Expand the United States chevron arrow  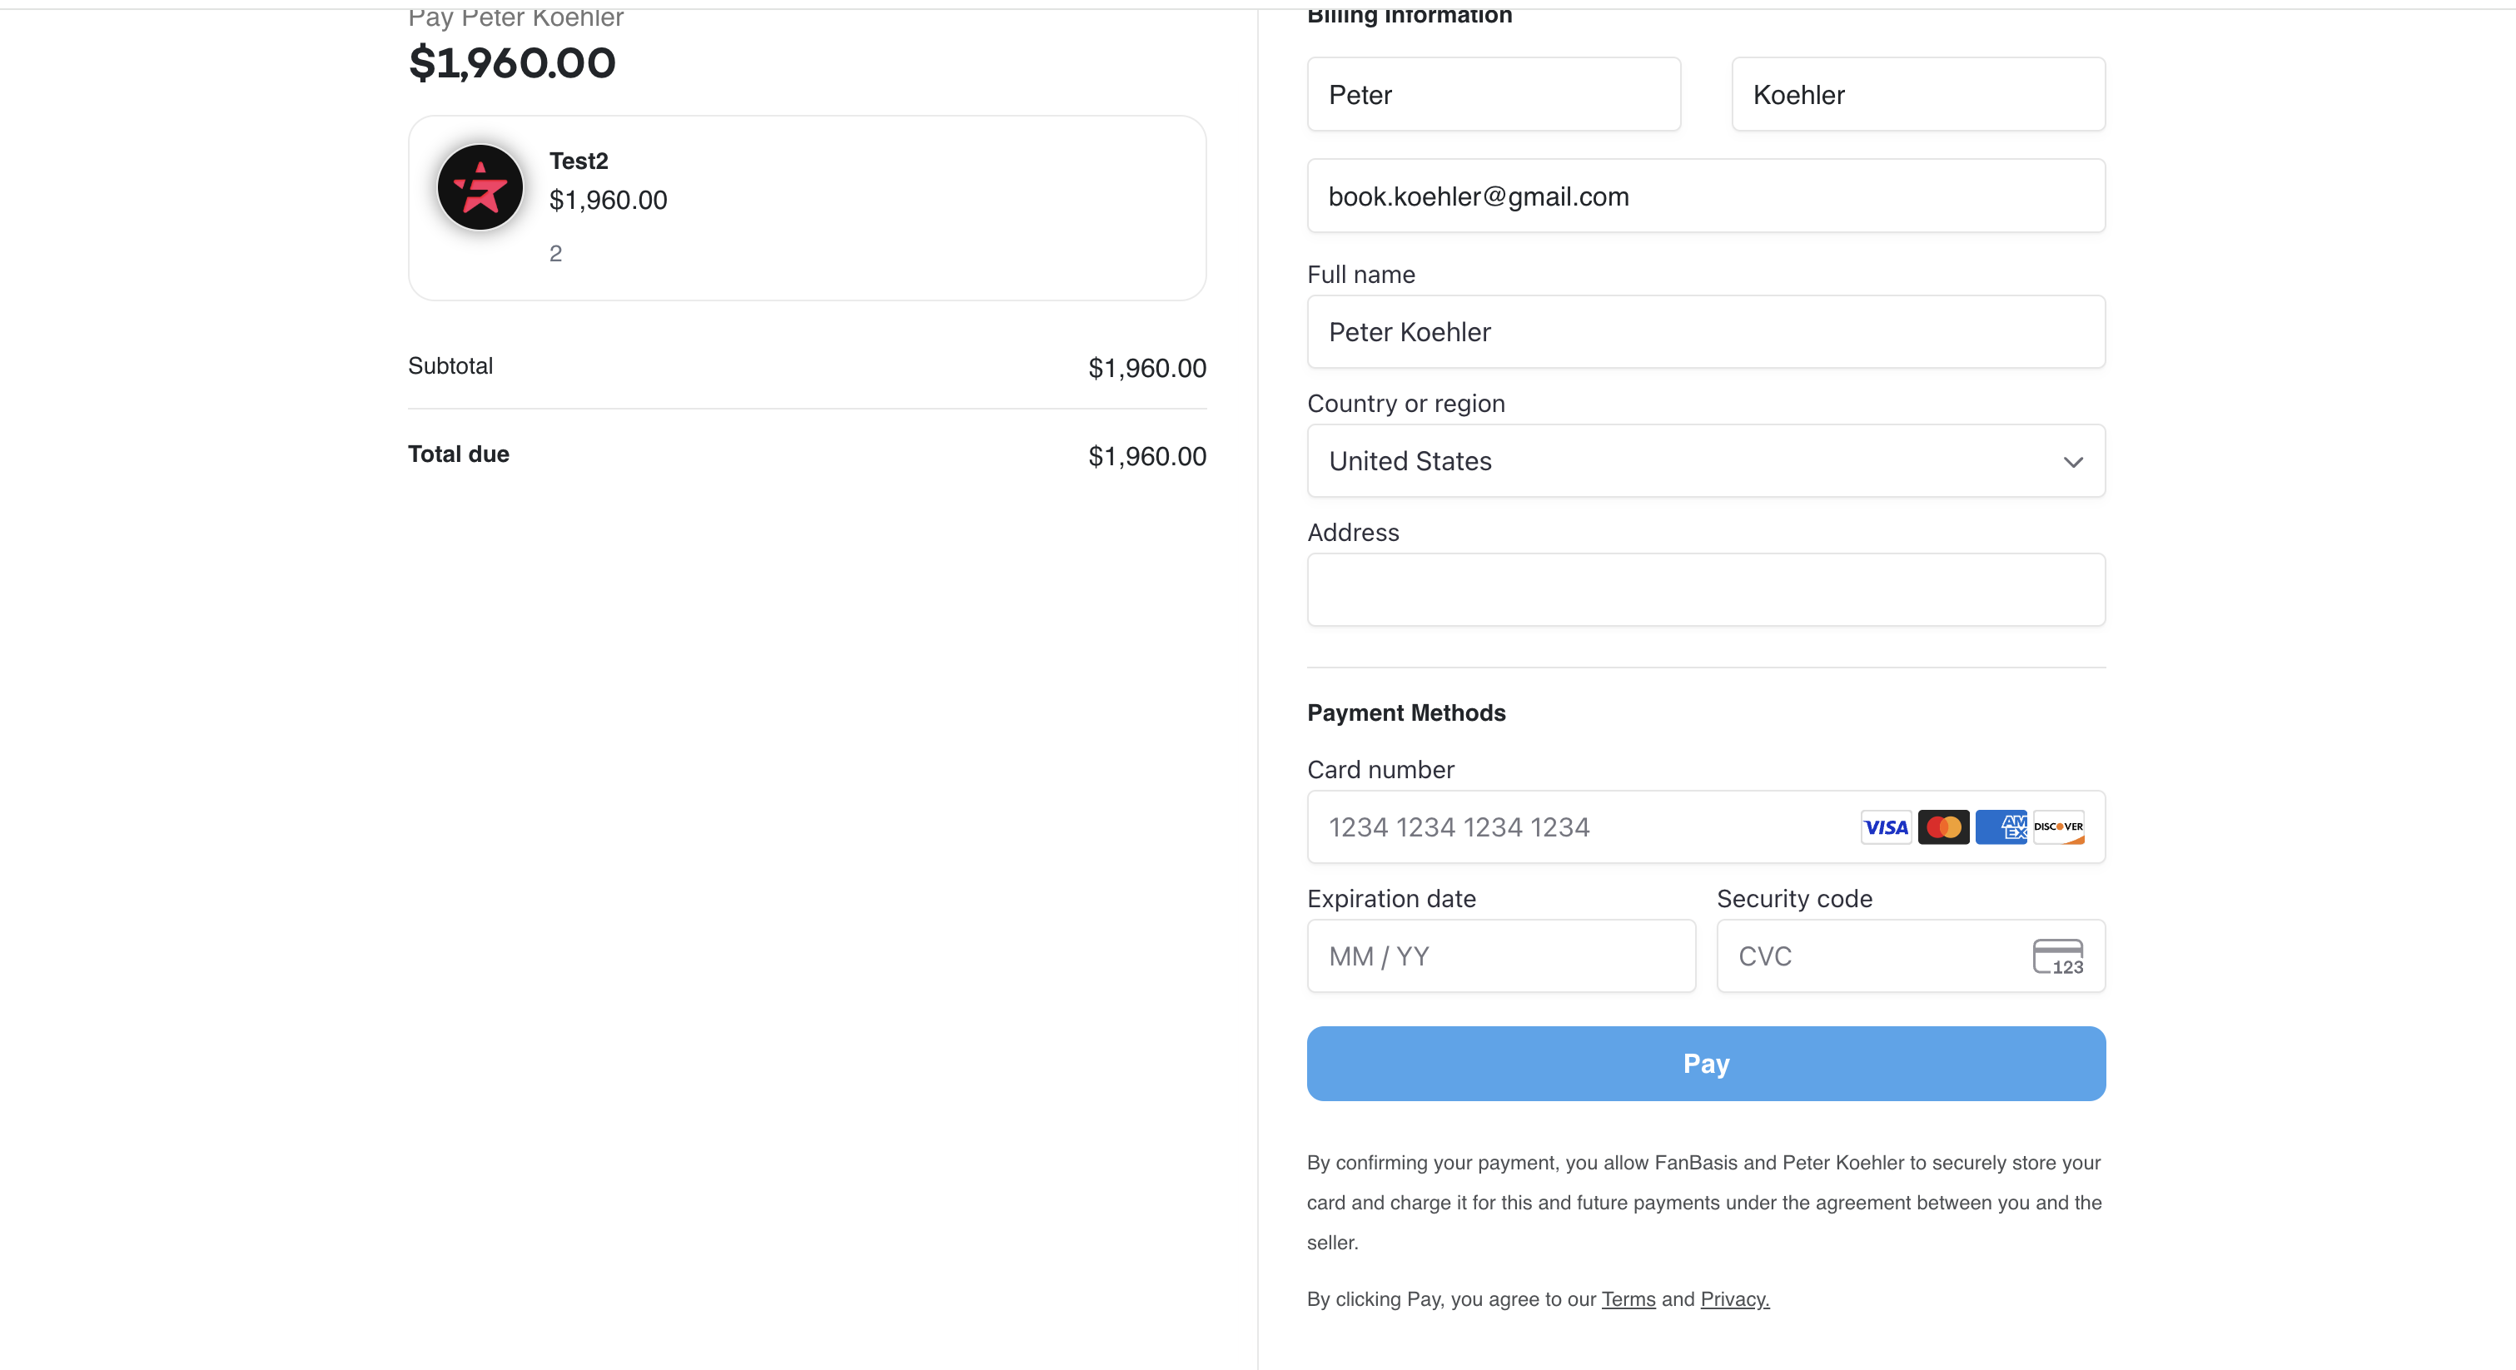point(2072,462)
